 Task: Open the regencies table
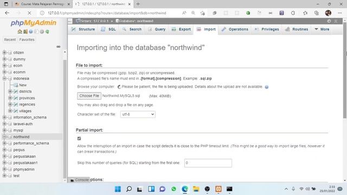(27, 105)
